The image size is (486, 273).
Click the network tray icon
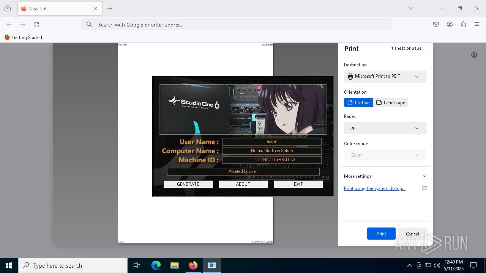(428, 265)
